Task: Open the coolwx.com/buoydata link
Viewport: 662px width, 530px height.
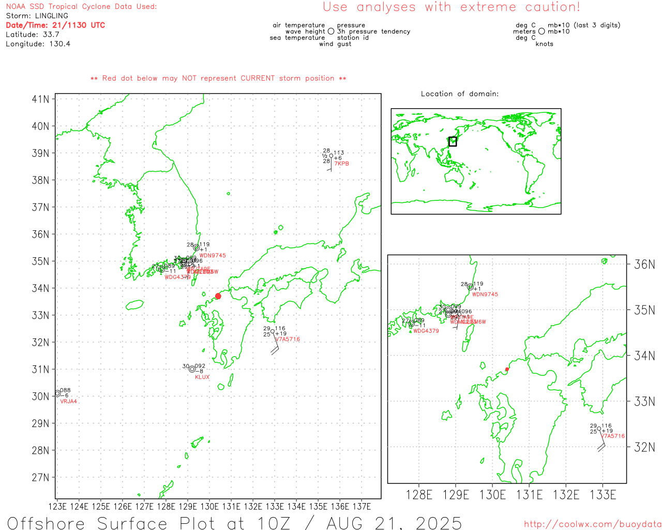Action: pyautogui.click(x=592, y=524)
